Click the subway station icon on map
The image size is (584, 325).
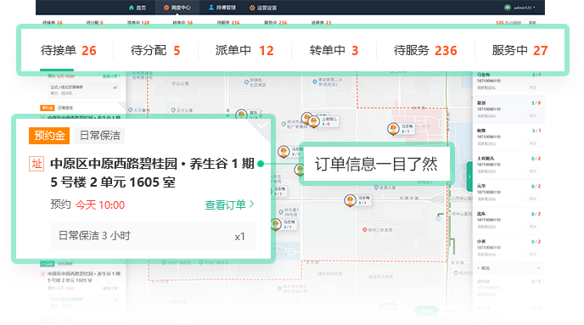coord(438,219)
